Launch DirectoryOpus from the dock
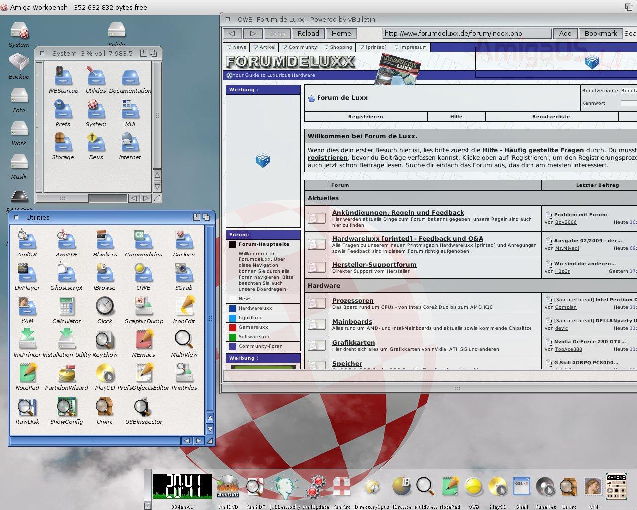 [372, 488]
